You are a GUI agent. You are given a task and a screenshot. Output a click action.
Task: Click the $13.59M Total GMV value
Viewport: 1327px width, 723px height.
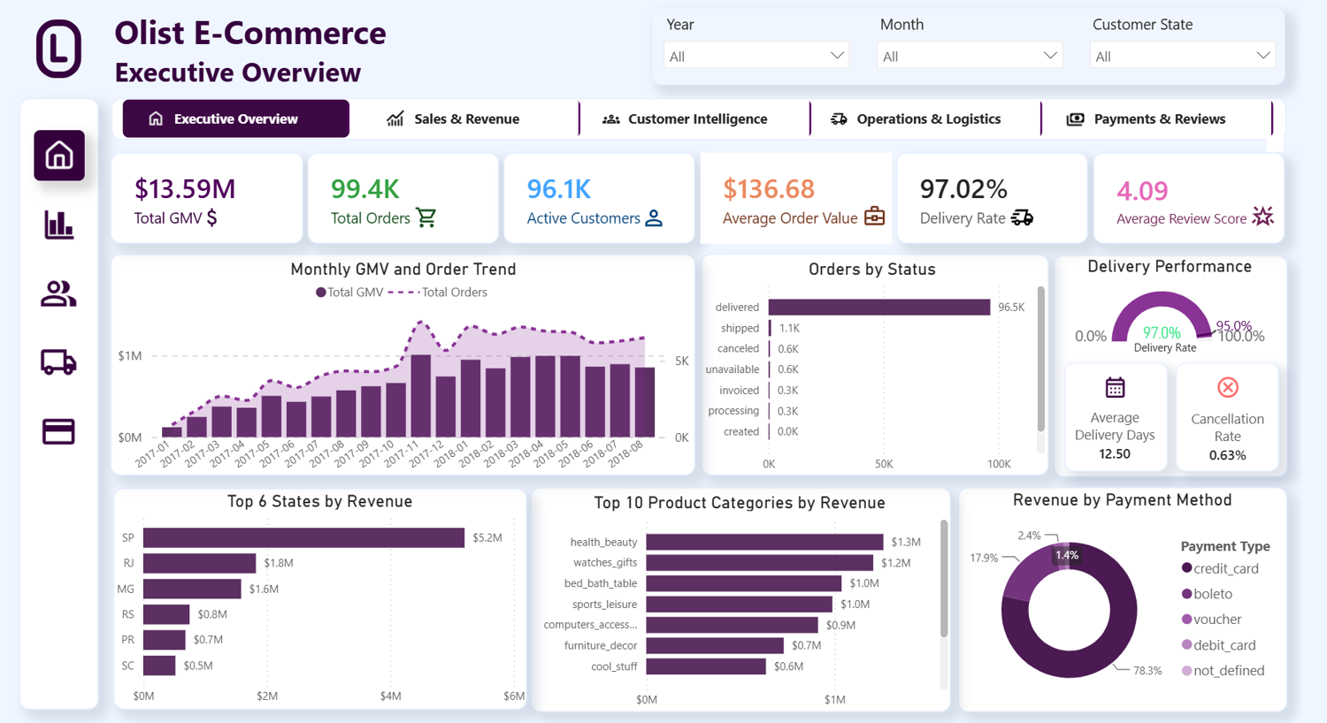[x=185, y=188]
